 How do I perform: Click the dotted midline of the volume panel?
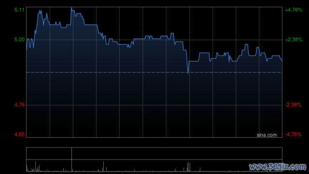tap(154, 159)
